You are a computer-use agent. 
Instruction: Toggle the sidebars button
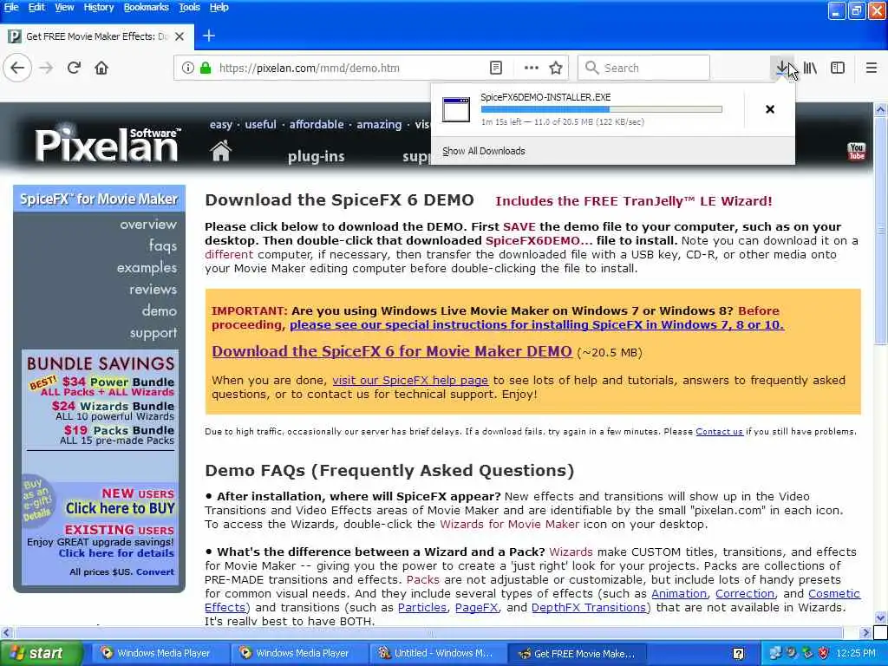pos(838,68)
